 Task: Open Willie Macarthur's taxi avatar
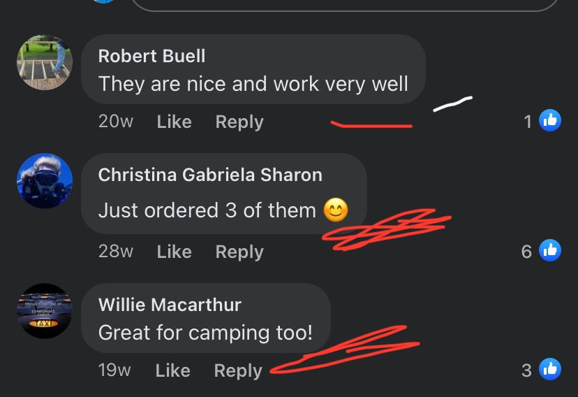pos(45,310)
